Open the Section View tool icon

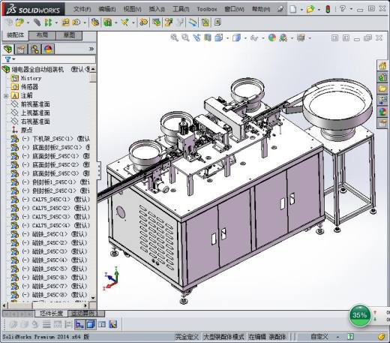pyautogui.click(x=207, y=38)
